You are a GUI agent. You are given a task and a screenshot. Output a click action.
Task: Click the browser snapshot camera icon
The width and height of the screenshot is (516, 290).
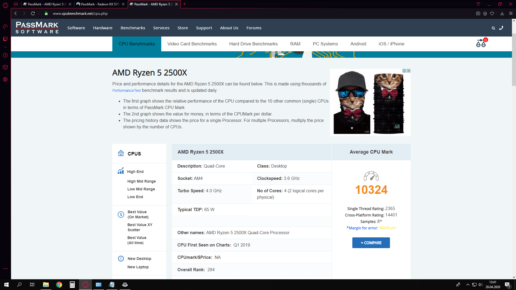pos(478,13)
